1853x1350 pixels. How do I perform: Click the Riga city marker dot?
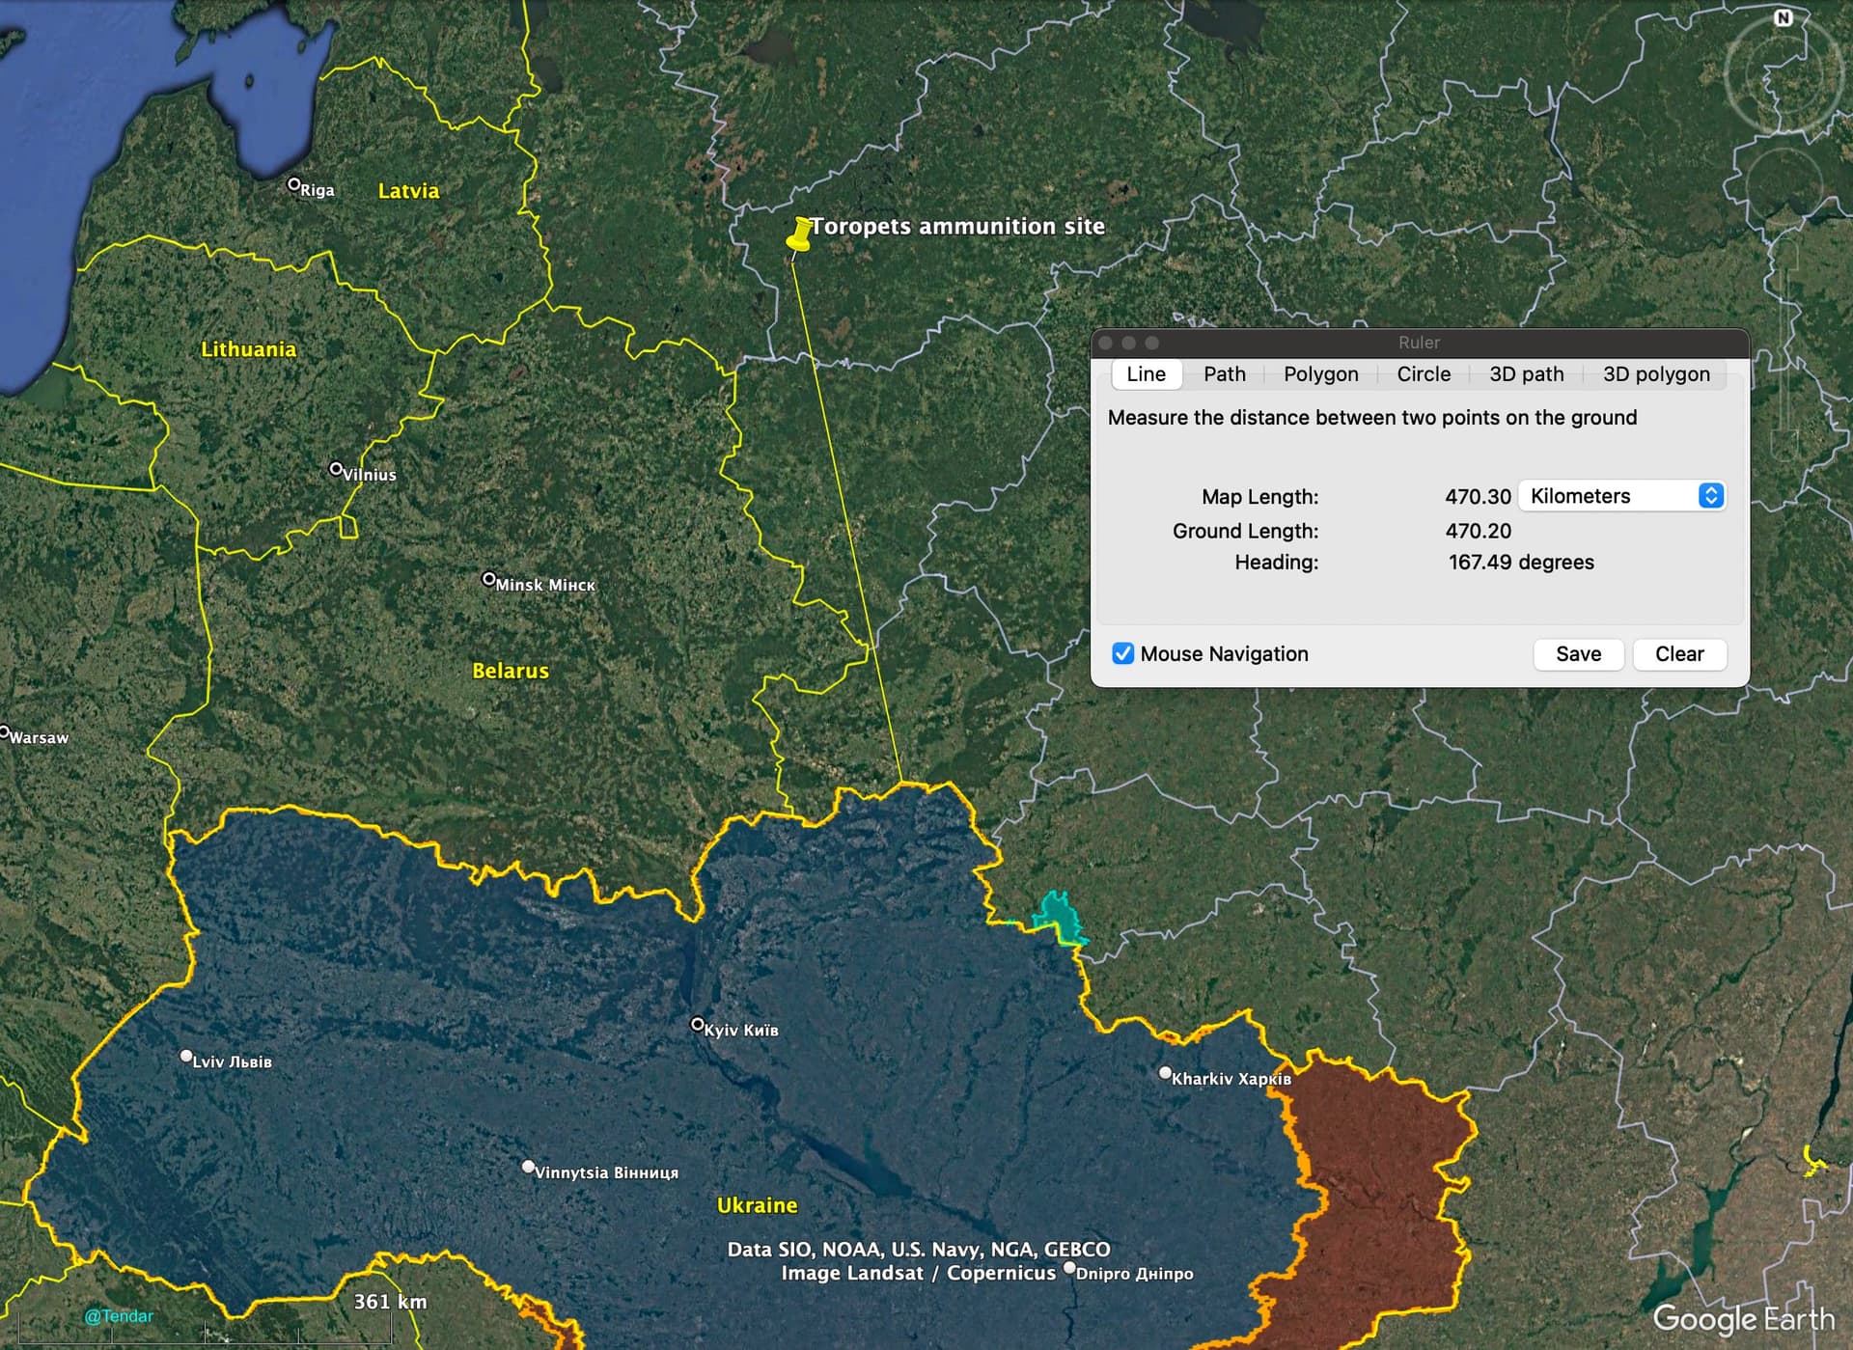(294, 183)
